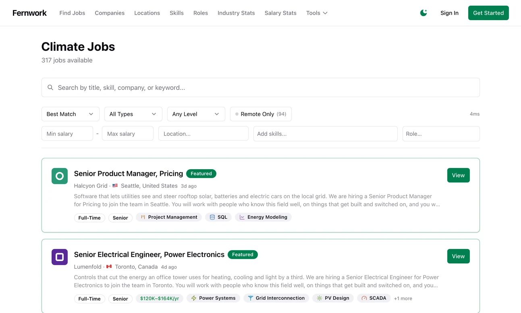Click the search magnifier icon
This screenshot has height=313, width=521.
[50, 87]
